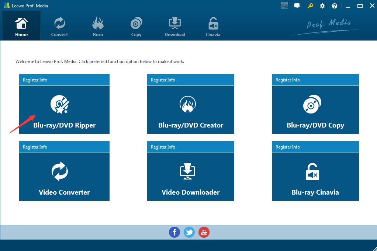The width and height of the screenshot is (377, 251).
Task: Open help via the question mark icon
Action: pyautogui.click(x=335, y=6)
